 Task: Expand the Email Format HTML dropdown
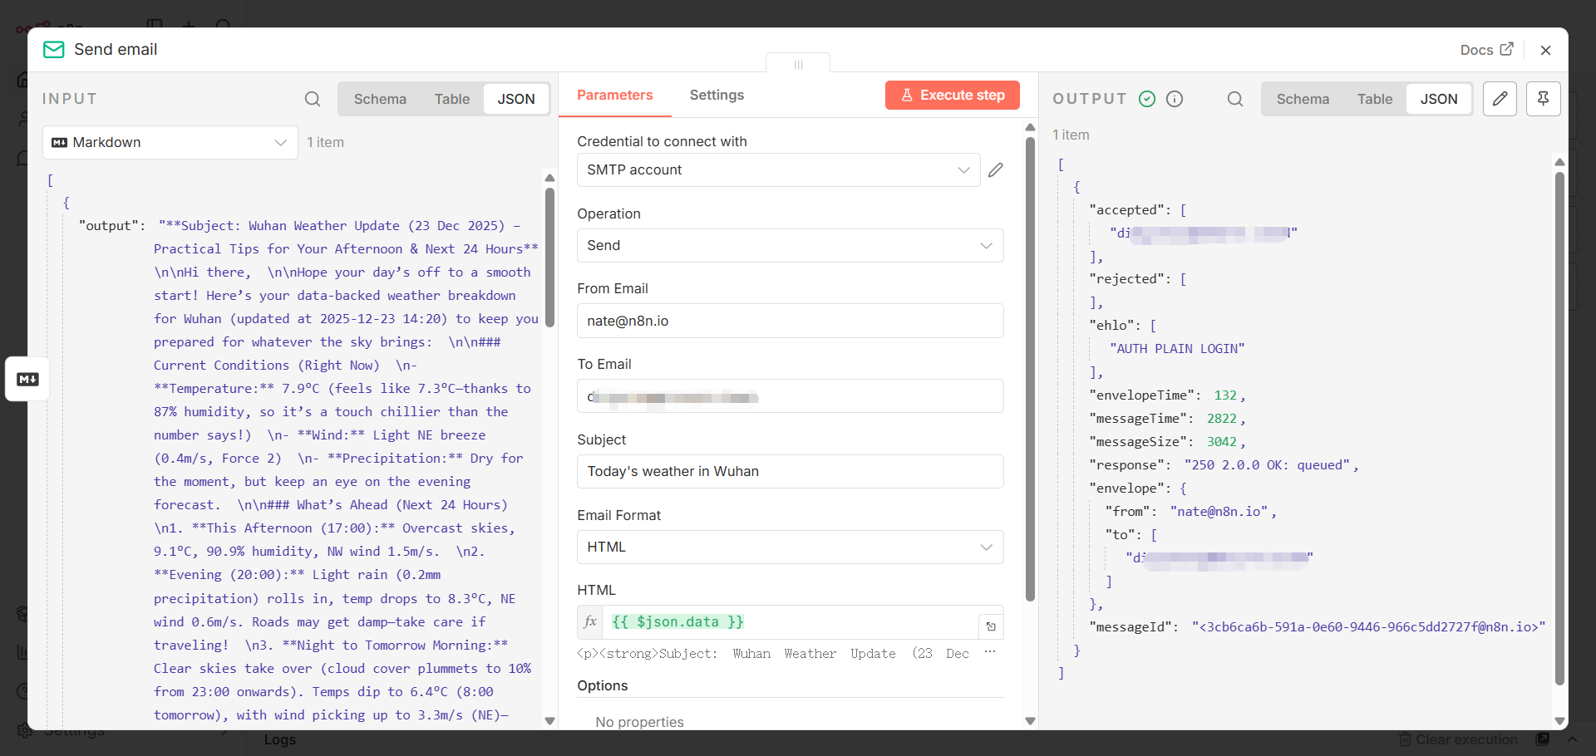point(790,547)
